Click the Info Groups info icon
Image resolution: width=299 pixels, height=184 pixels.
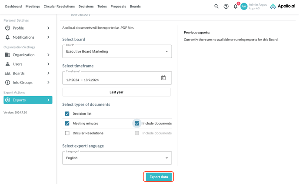pos(7,82)
